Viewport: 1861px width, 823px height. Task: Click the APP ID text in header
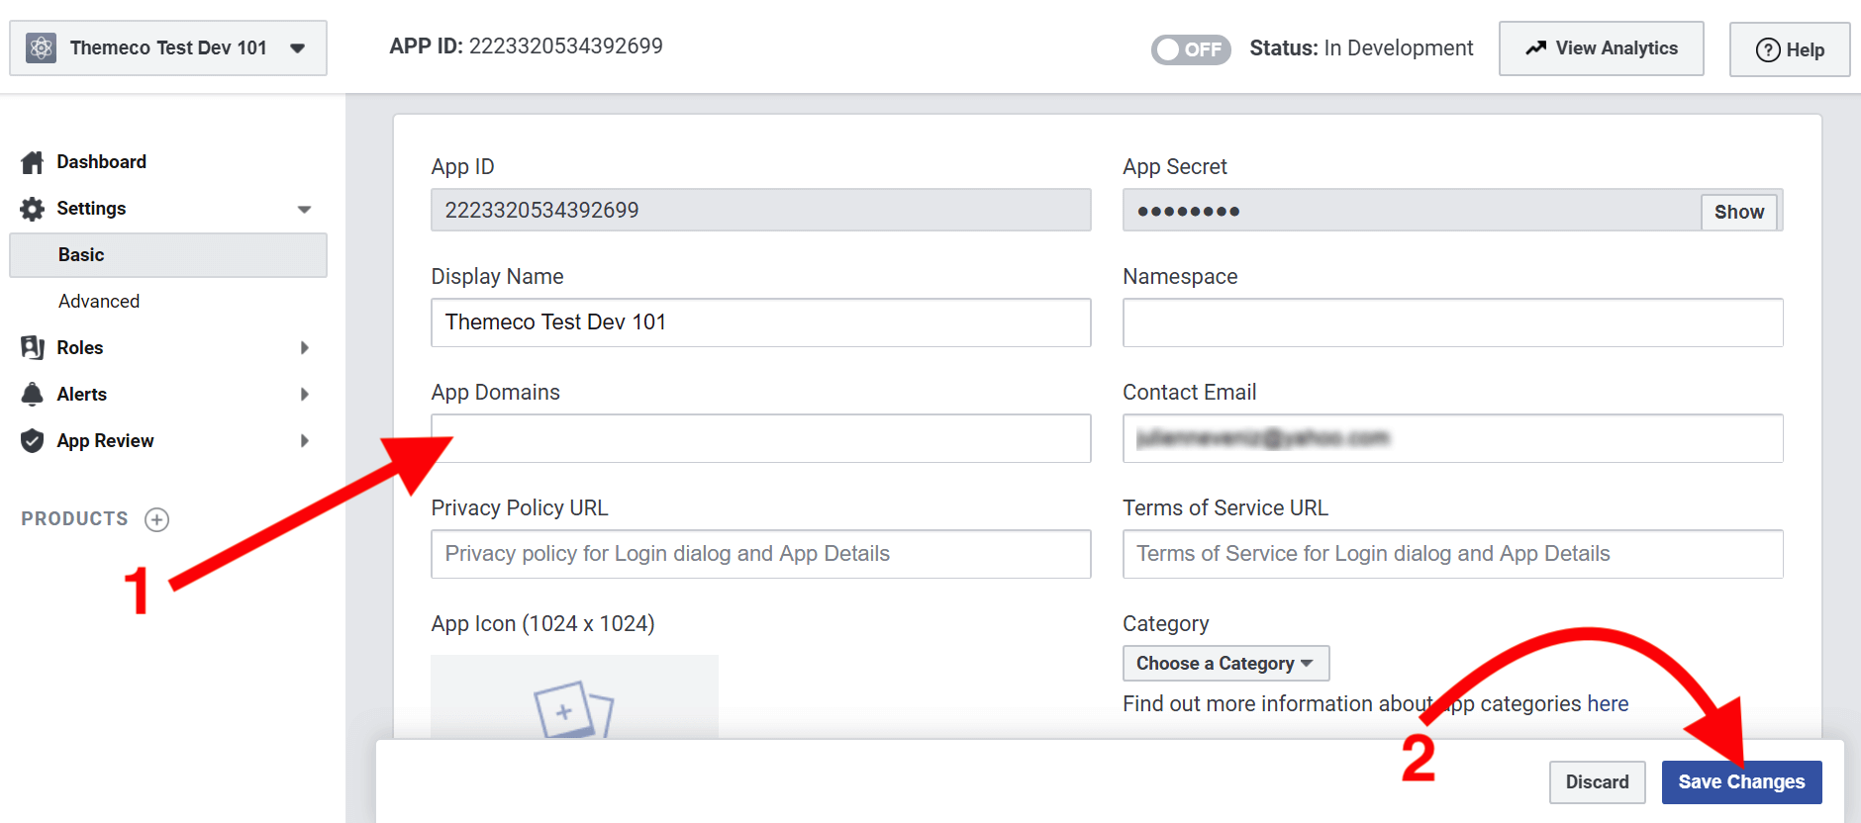click(x=526, y=46)
